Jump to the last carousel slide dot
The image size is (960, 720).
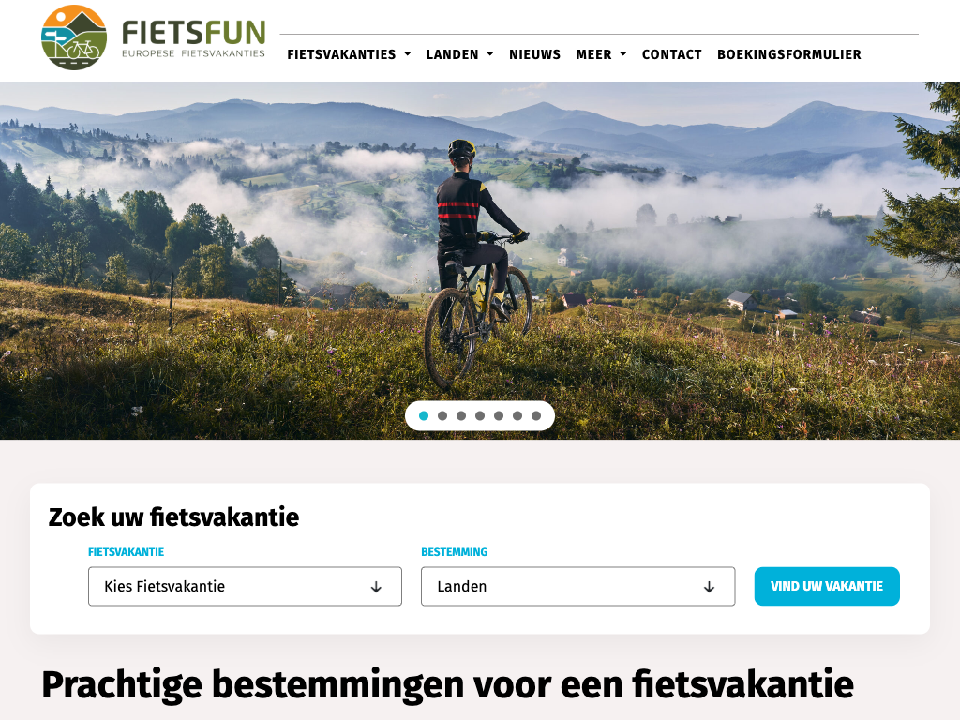click(x=536, y=415)
